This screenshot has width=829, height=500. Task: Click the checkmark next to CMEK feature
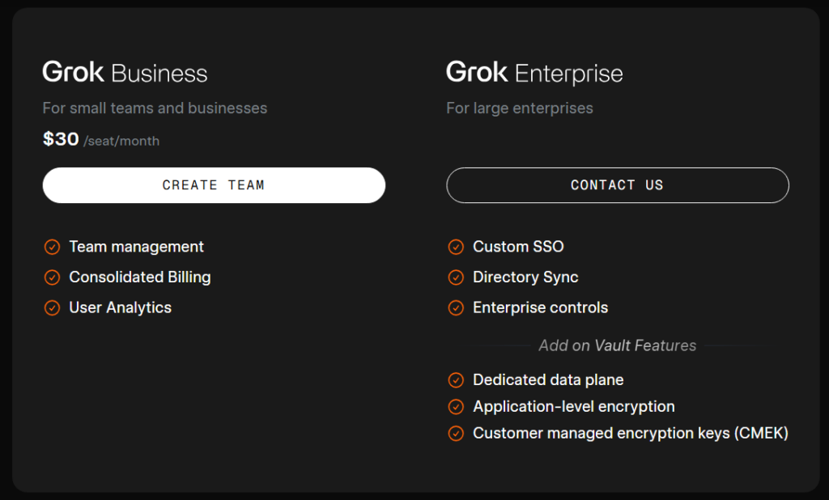456,433
